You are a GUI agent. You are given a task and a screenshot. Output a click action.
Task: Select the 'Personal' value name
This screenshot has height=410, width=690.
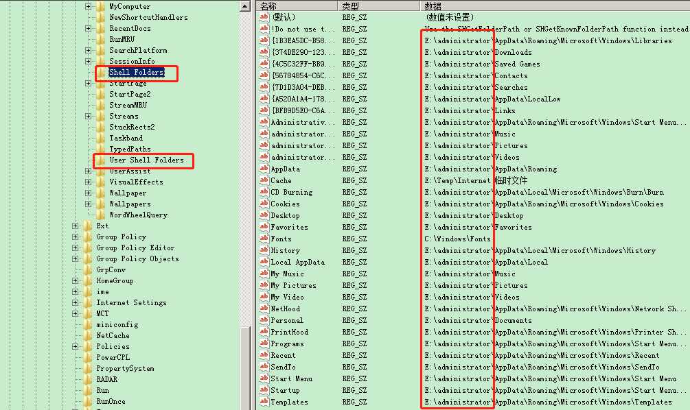click(x=287, y=320)
